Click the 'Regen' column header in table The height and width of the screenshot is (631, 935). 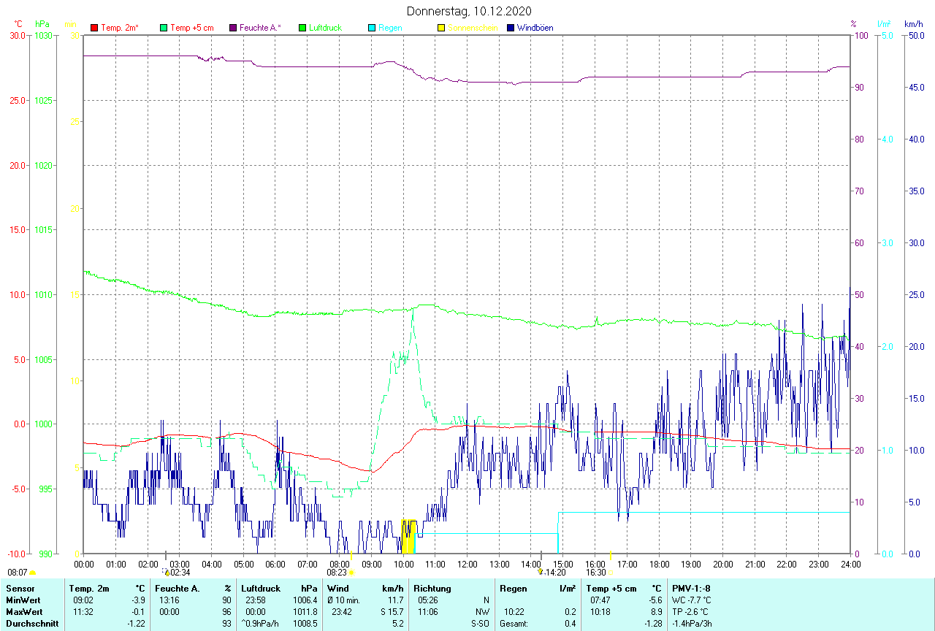tap(514, 589)
